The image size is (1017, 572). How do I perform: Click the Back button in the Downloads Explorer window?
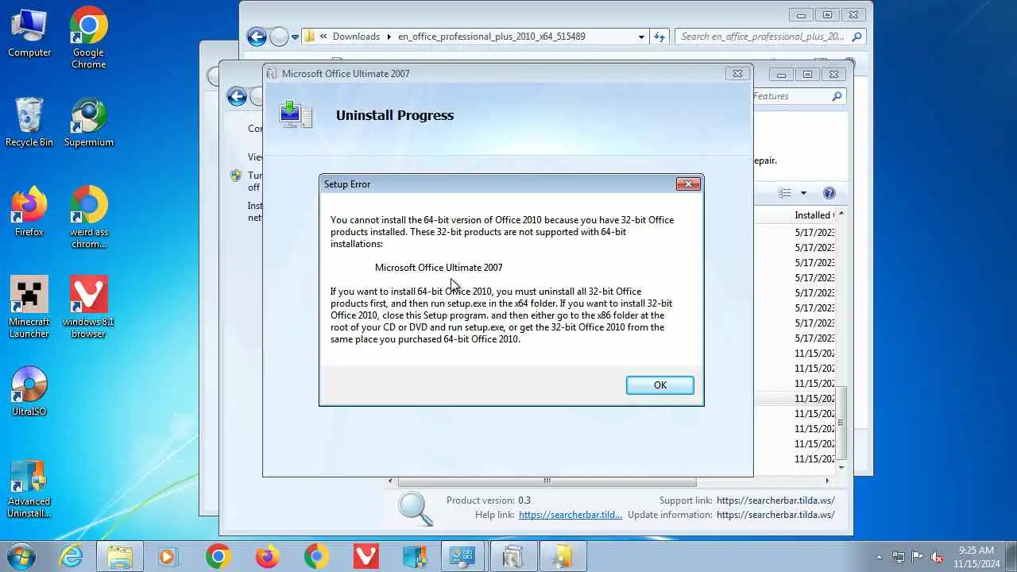256,37
